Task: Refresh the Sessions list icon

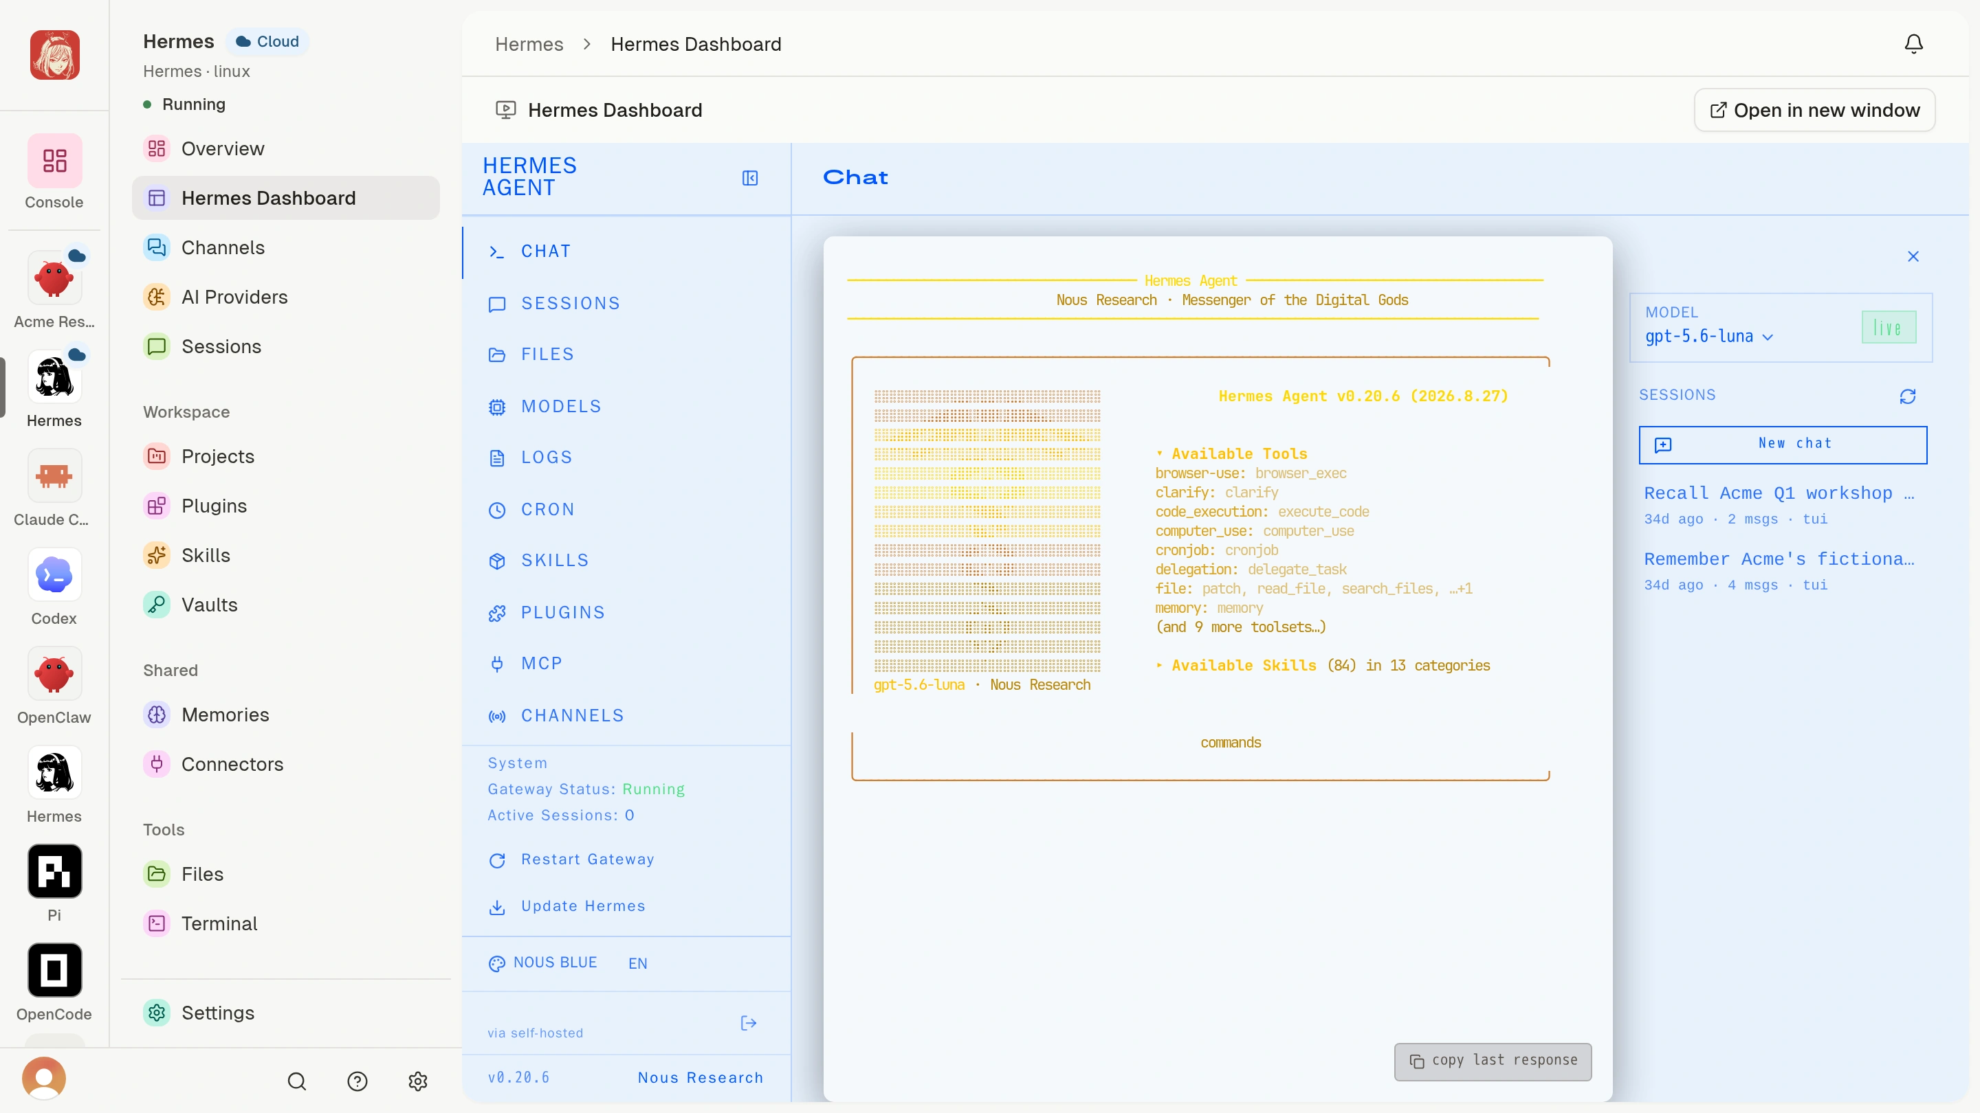Action: coord(1908,396)
